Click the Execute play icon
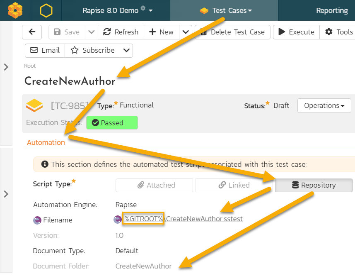Image resolution: width=355 pixels, height=276 pixels. [x=282, y=32]
